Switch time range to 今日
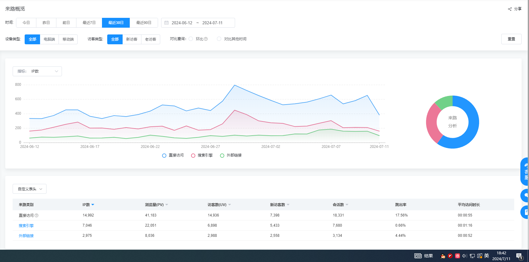 (26, 23)
